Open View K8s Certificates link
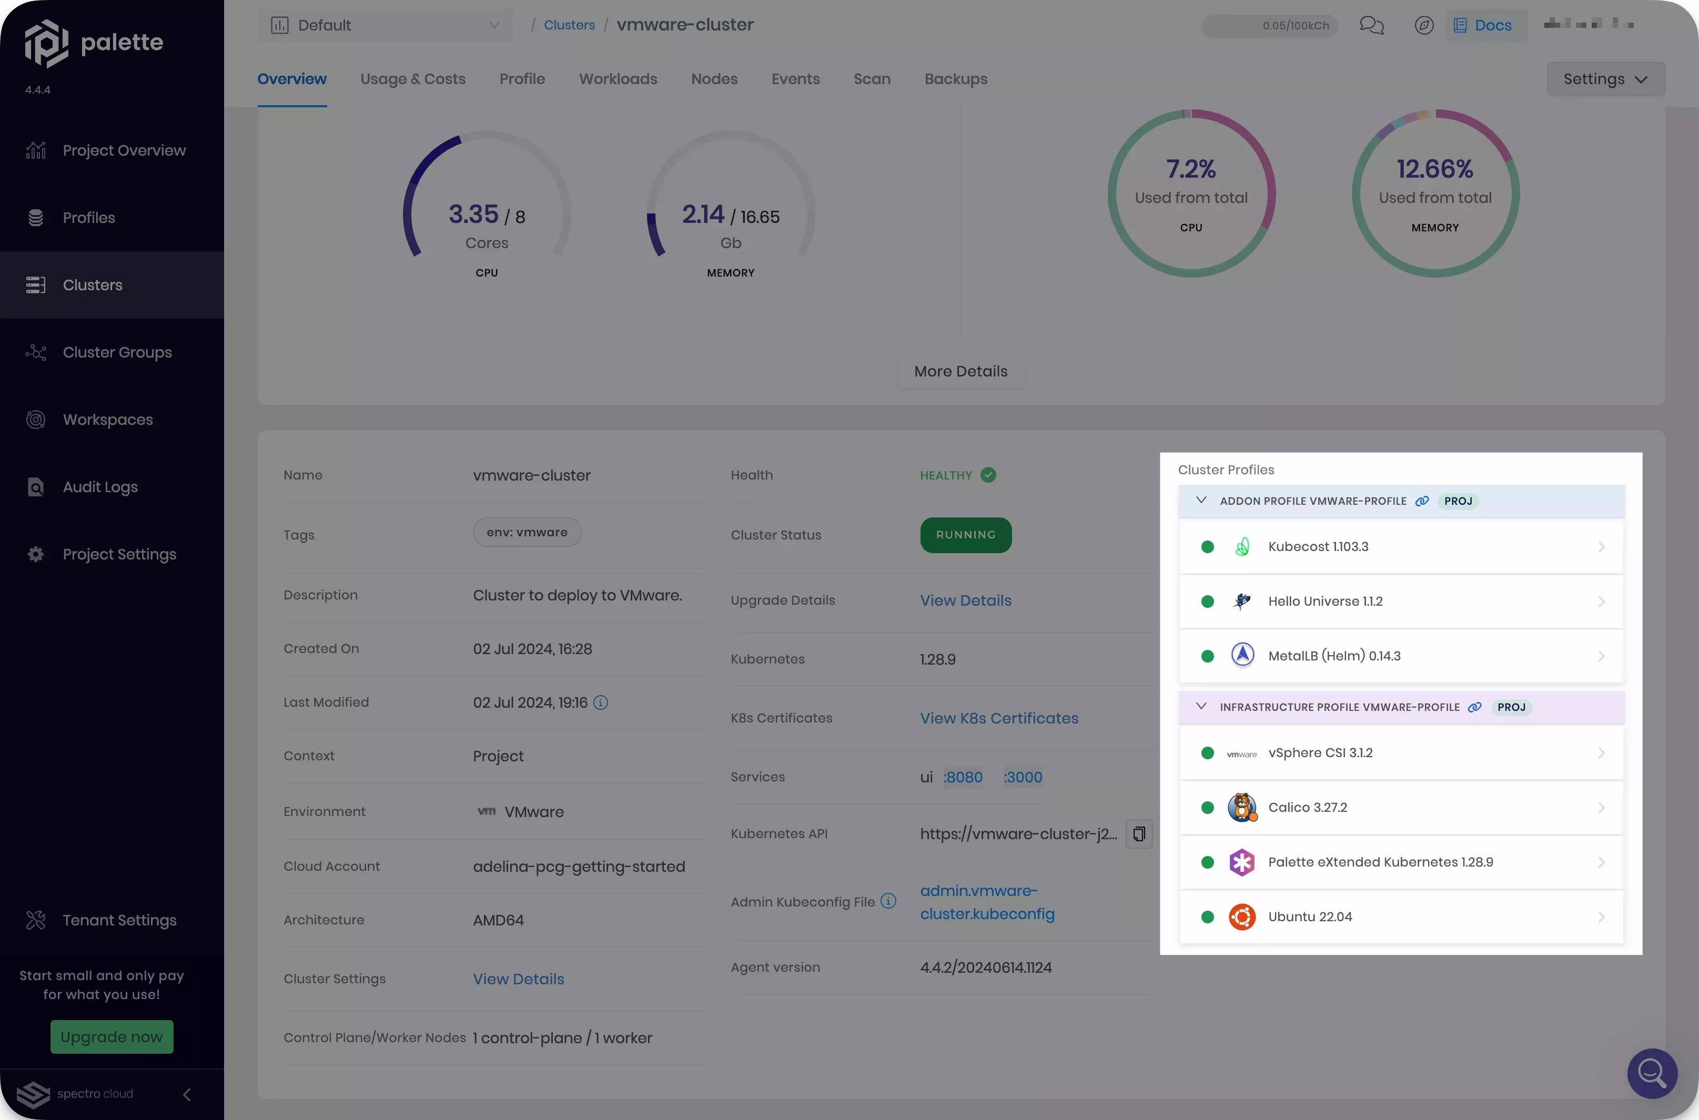 click(x=999, y=719)
